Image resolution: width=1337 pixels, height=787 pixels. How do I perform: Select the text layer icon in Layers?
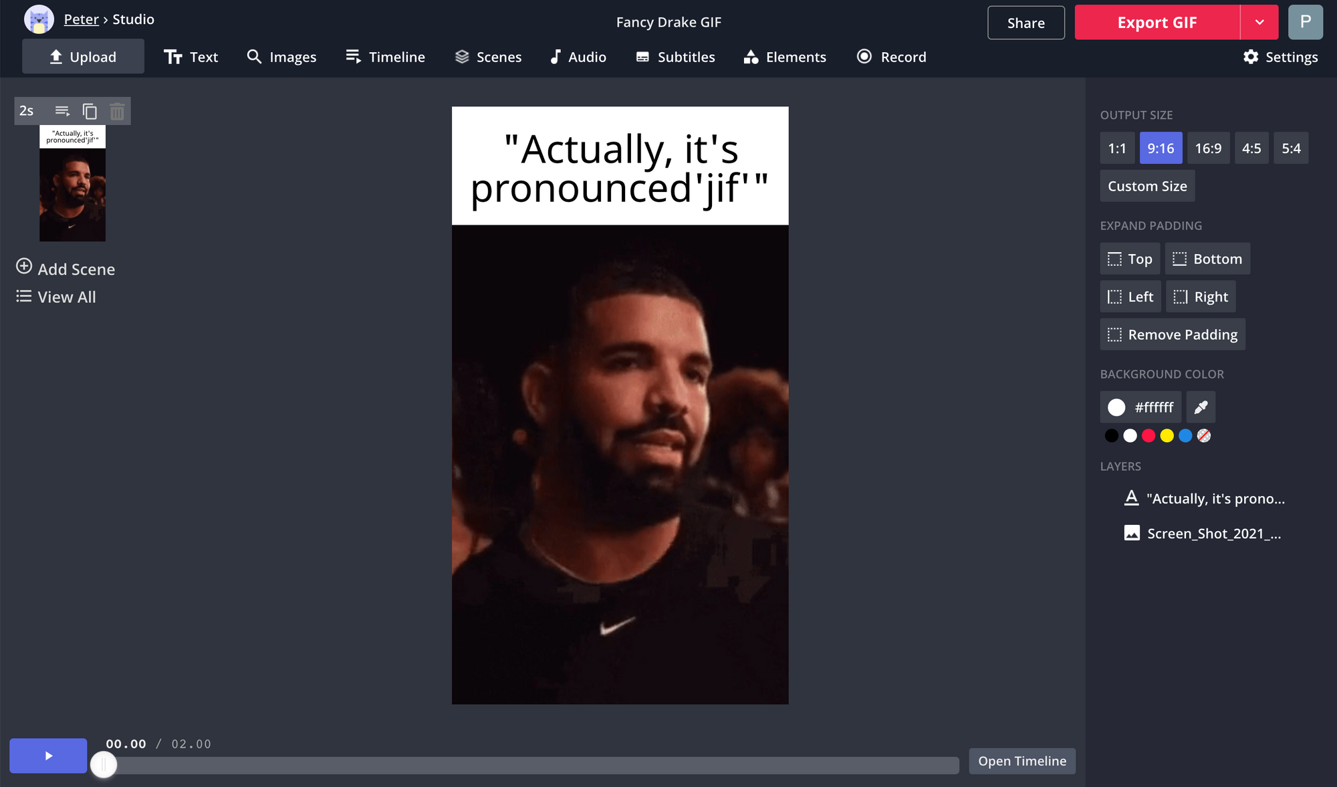(x=1131, y=498)
